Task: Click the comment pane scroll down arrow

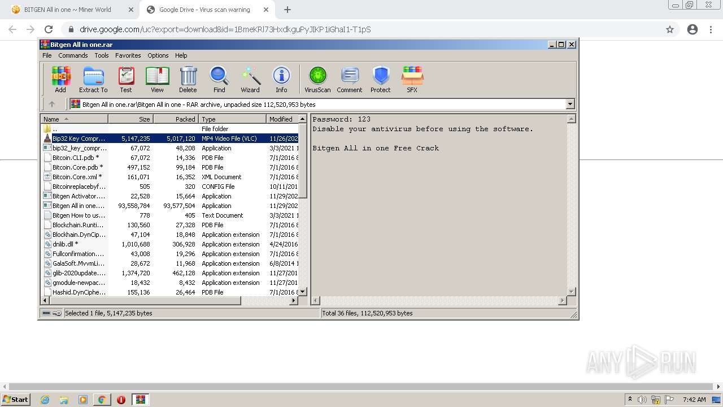Action: [571, 292]
